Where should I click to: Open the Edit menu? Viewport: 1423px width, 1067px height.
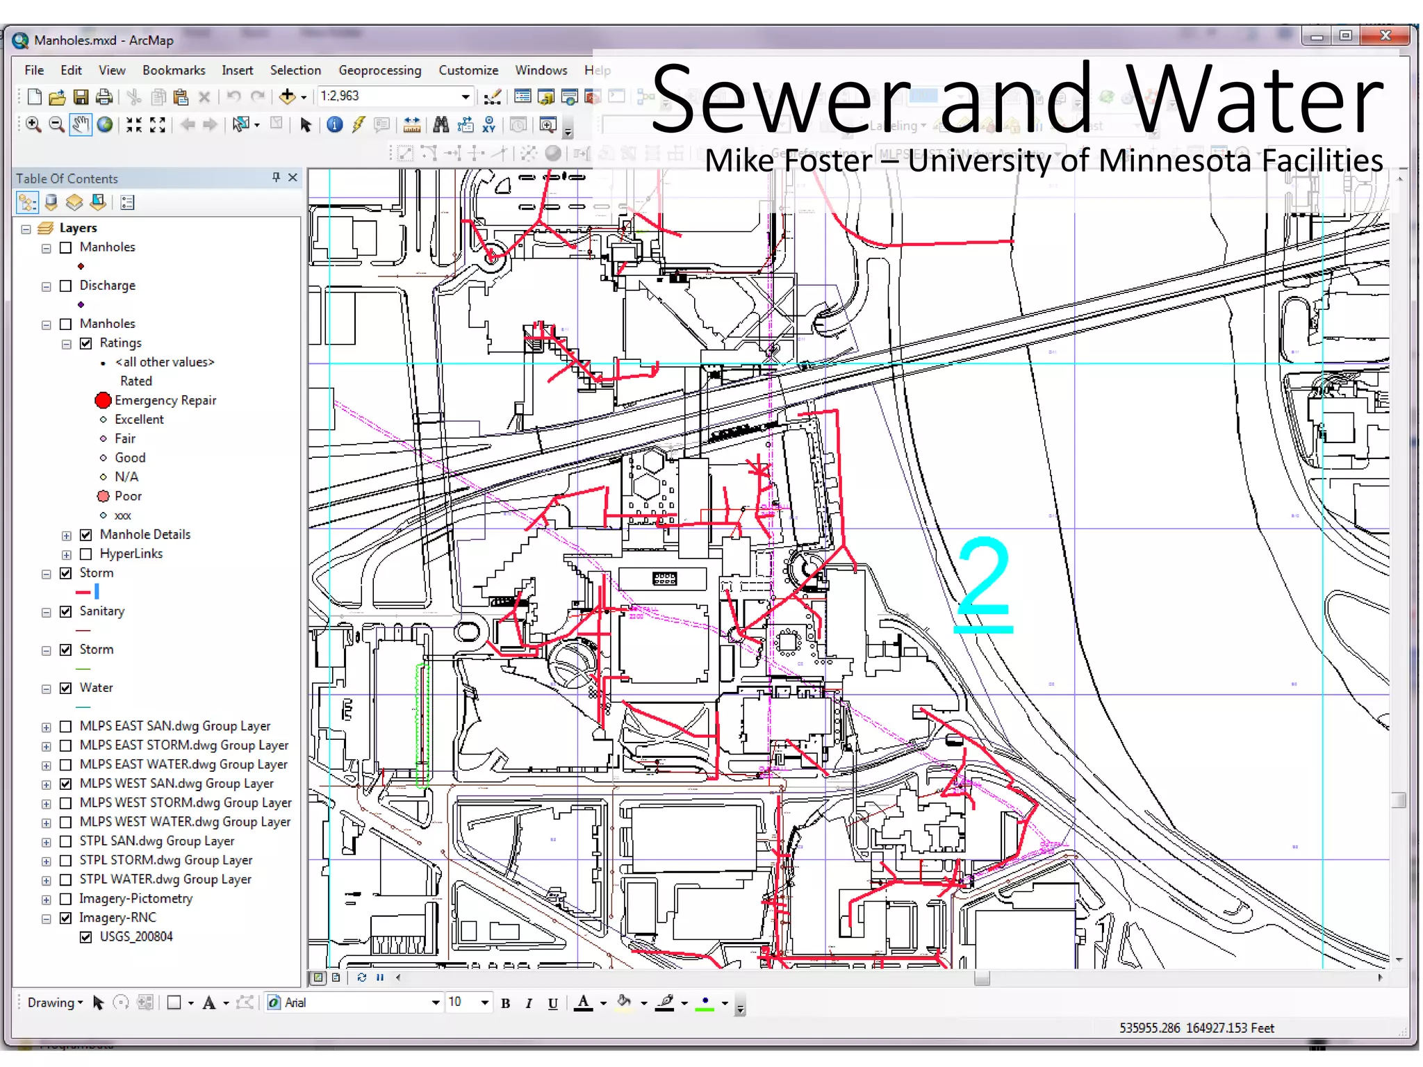coord(71,70)
